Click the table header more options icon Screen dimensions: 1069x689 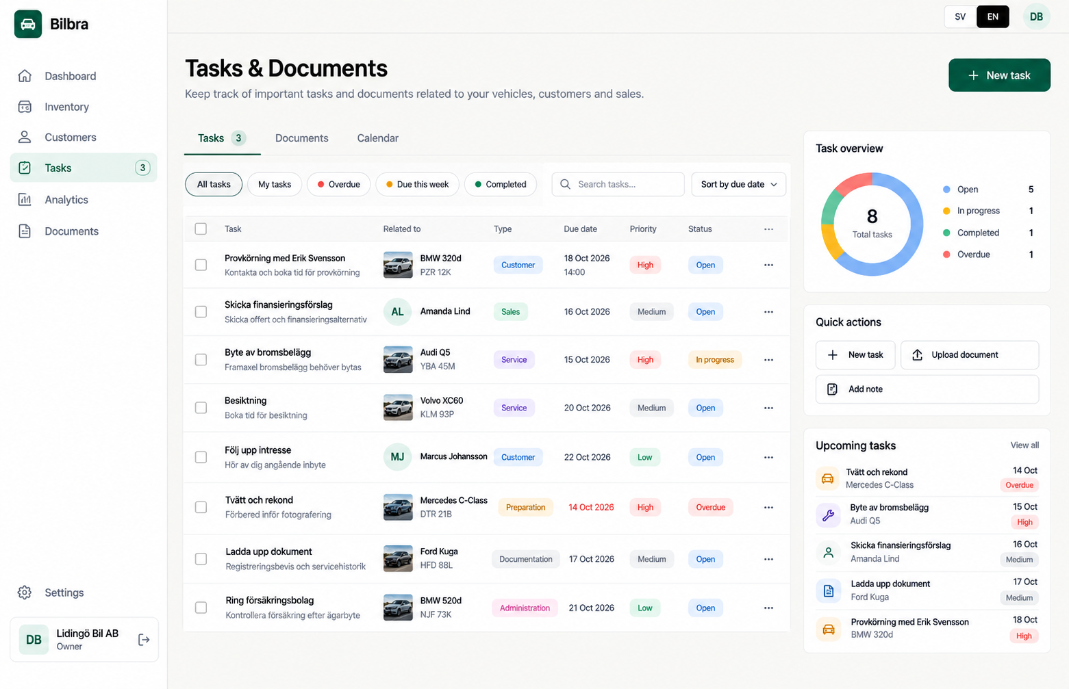coord(768,229)
